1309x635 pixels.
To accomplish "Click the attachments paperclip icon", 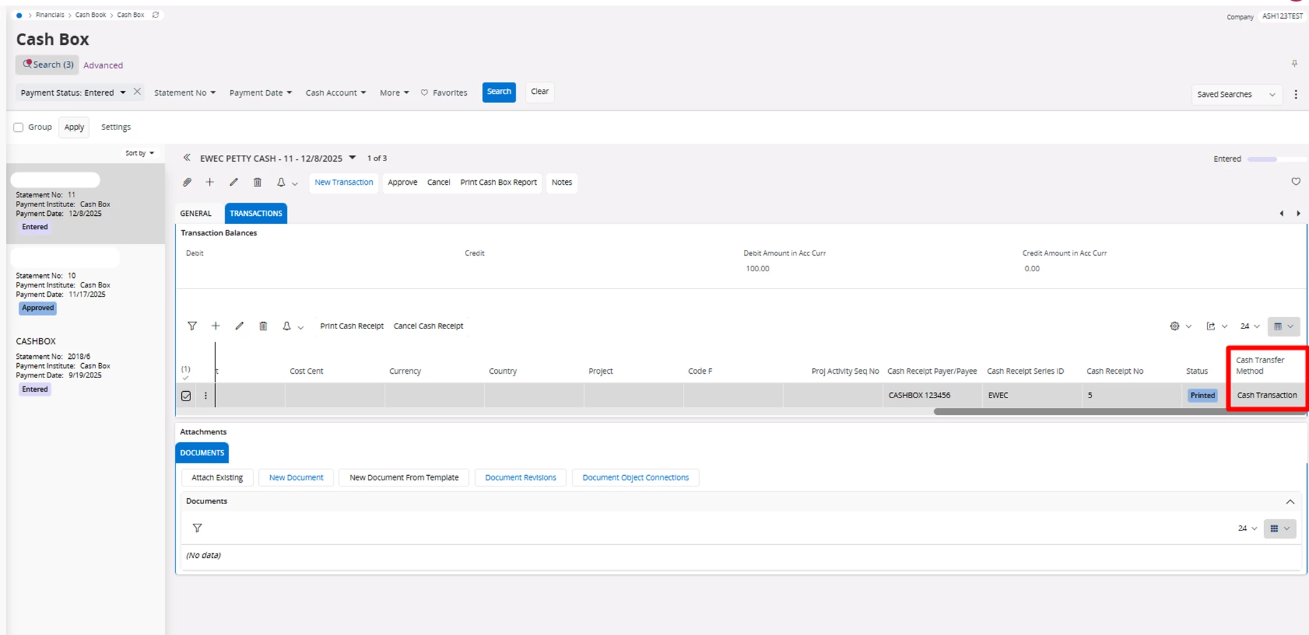I will coord(187,182).
